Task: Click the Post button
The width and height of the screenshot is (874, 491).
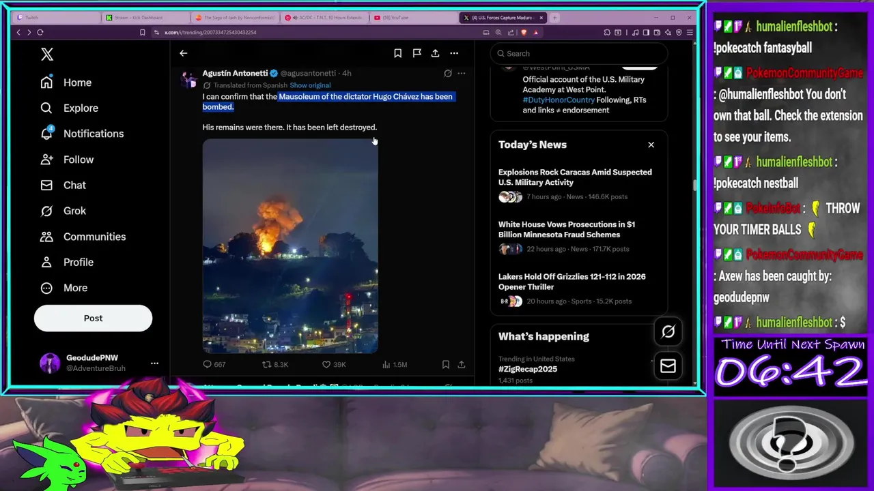Action: coord(93,318)
